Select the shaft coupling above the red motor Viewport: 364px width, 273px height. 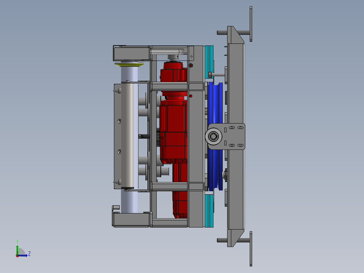pyautogui.click(x=174, y=57)
